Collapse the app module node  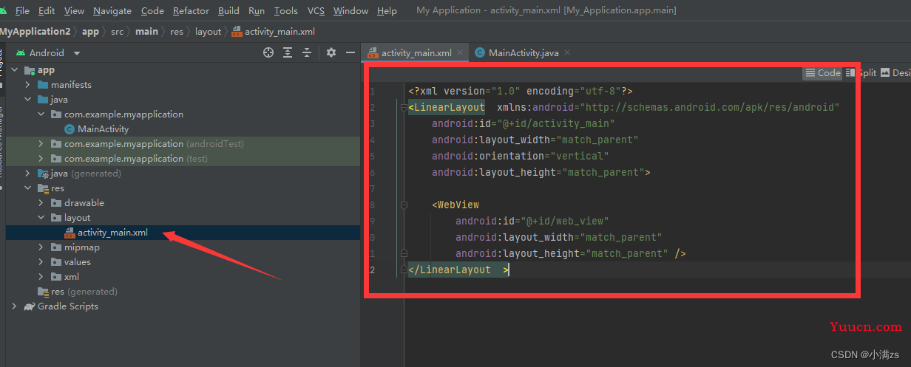[15, 70]
